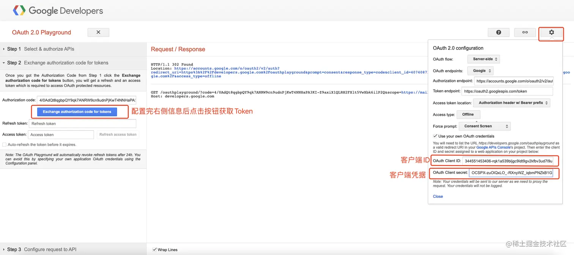
Task: Collapse Step 2 Exchange authorization code
Action: tap(73, 63)
